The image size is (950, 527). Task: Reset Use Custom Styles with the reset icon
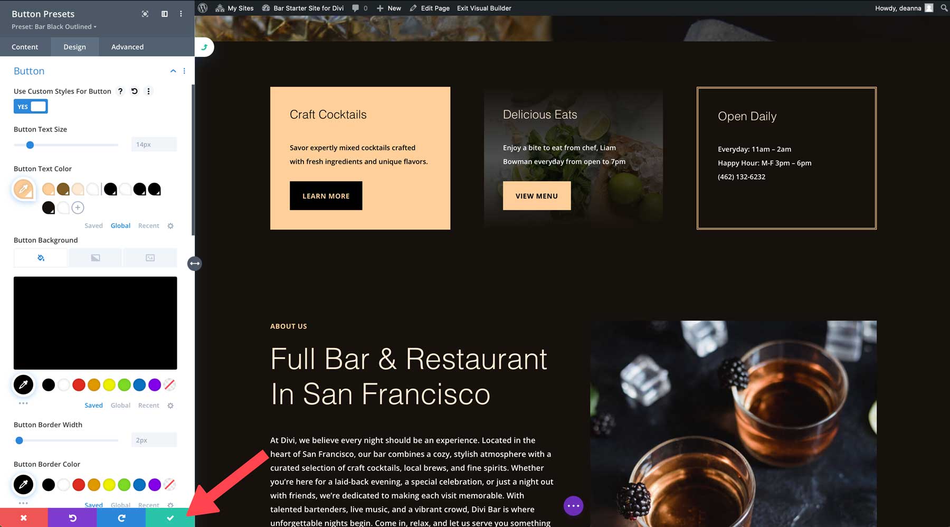[134, 91]
